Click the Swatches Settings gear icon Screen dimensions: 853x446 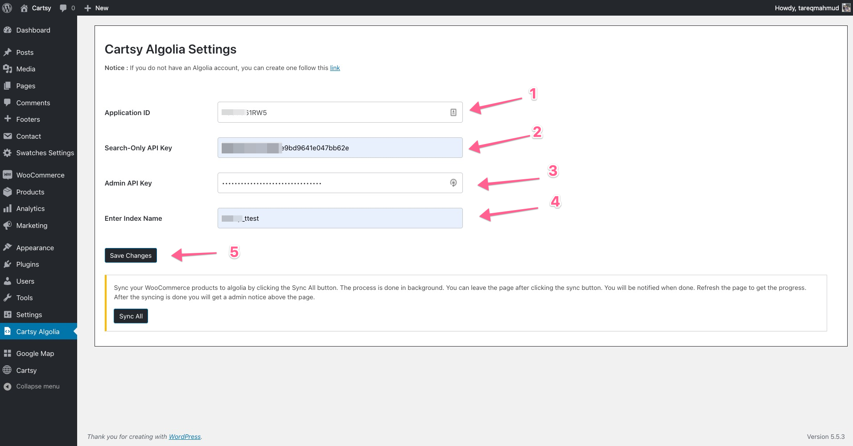(8, 153)
